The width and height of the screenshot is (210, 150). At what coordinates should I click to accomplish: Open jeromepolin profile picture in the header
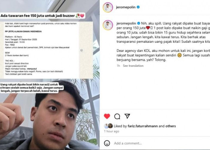coord(108,7)
